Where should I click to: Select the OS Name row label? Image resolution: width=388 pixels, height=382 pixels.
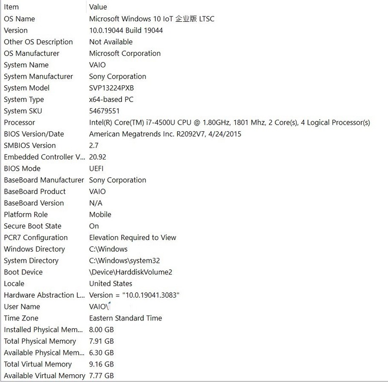pyautogui.click(x=19, y=19)
